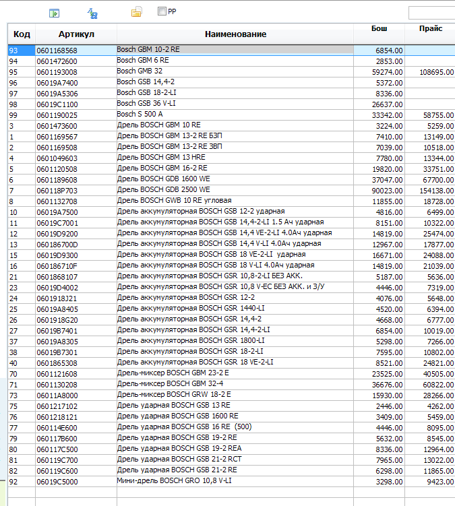Select row Дрель аккумуляторная BOSCH GSR 18-2-LI
Screen dimensions: 455x506
click(231, 352)
